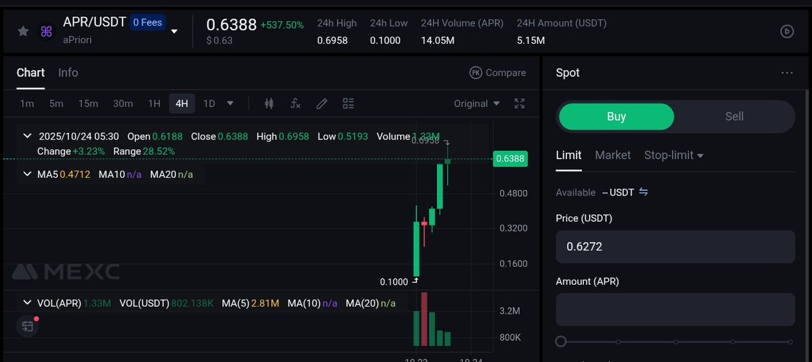Switch to the Chart tab

(30, 72)
